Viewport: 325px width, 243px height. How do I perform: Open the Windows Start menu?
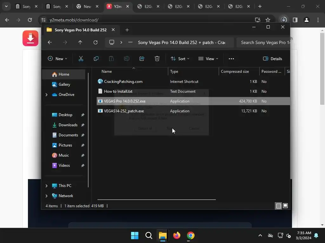click(135, 235)
